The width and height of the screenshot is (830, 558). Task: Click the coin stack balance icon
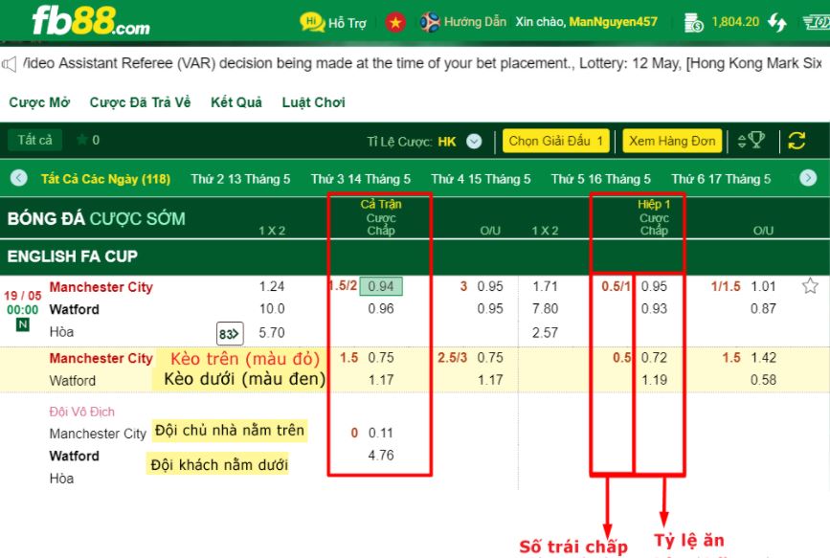click(x=693, y=23)
